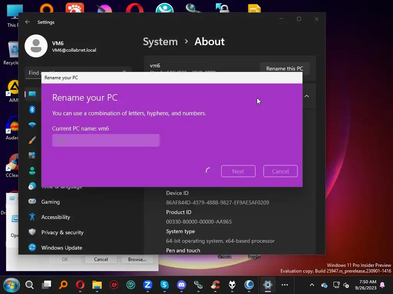Click the 64-bit operating system text

[220, 241]
